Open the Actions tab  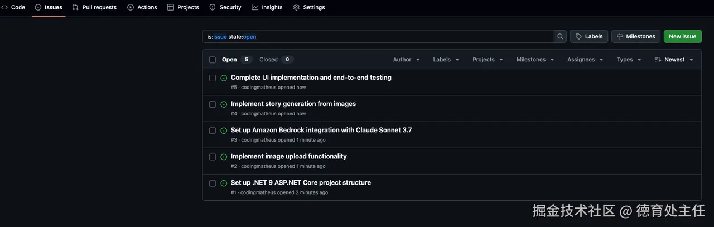142,7
